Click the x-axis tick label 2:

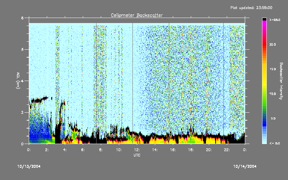point(47,150)
